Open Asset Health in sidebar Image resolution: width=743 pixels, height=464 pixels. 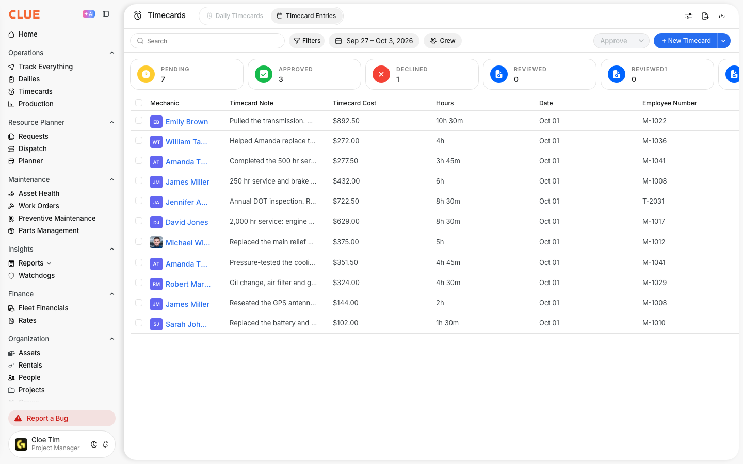(39, 193)
